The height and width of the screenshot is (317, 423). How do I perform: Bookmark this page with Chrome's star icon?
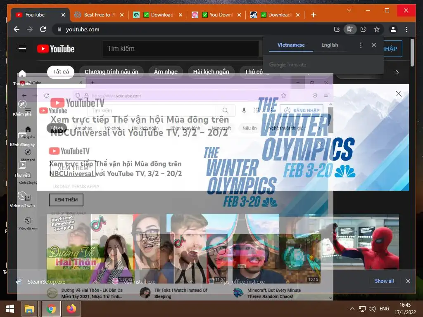(377, 29)
